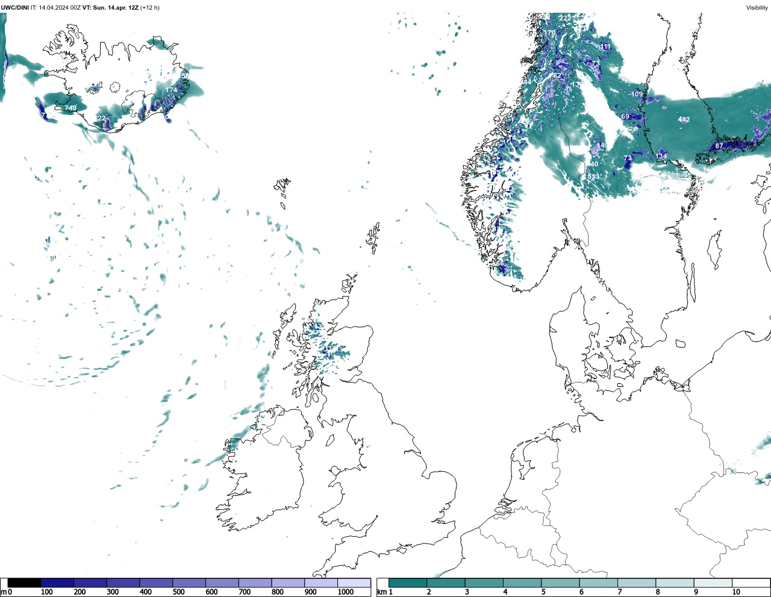Click the 800–900 m lavender legend swatch
Viewport: 771px width, 597px height.
tap(288, 583)
